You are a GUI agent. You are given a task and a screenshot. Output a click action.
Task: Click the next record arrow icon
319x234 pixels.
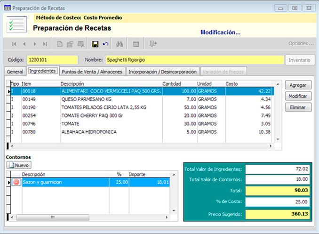point(35,44)
